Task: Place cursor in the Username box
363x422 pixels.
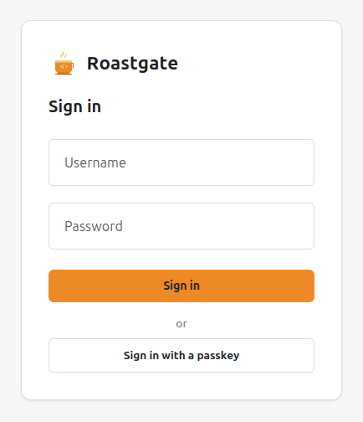Action: coord(181,162)
